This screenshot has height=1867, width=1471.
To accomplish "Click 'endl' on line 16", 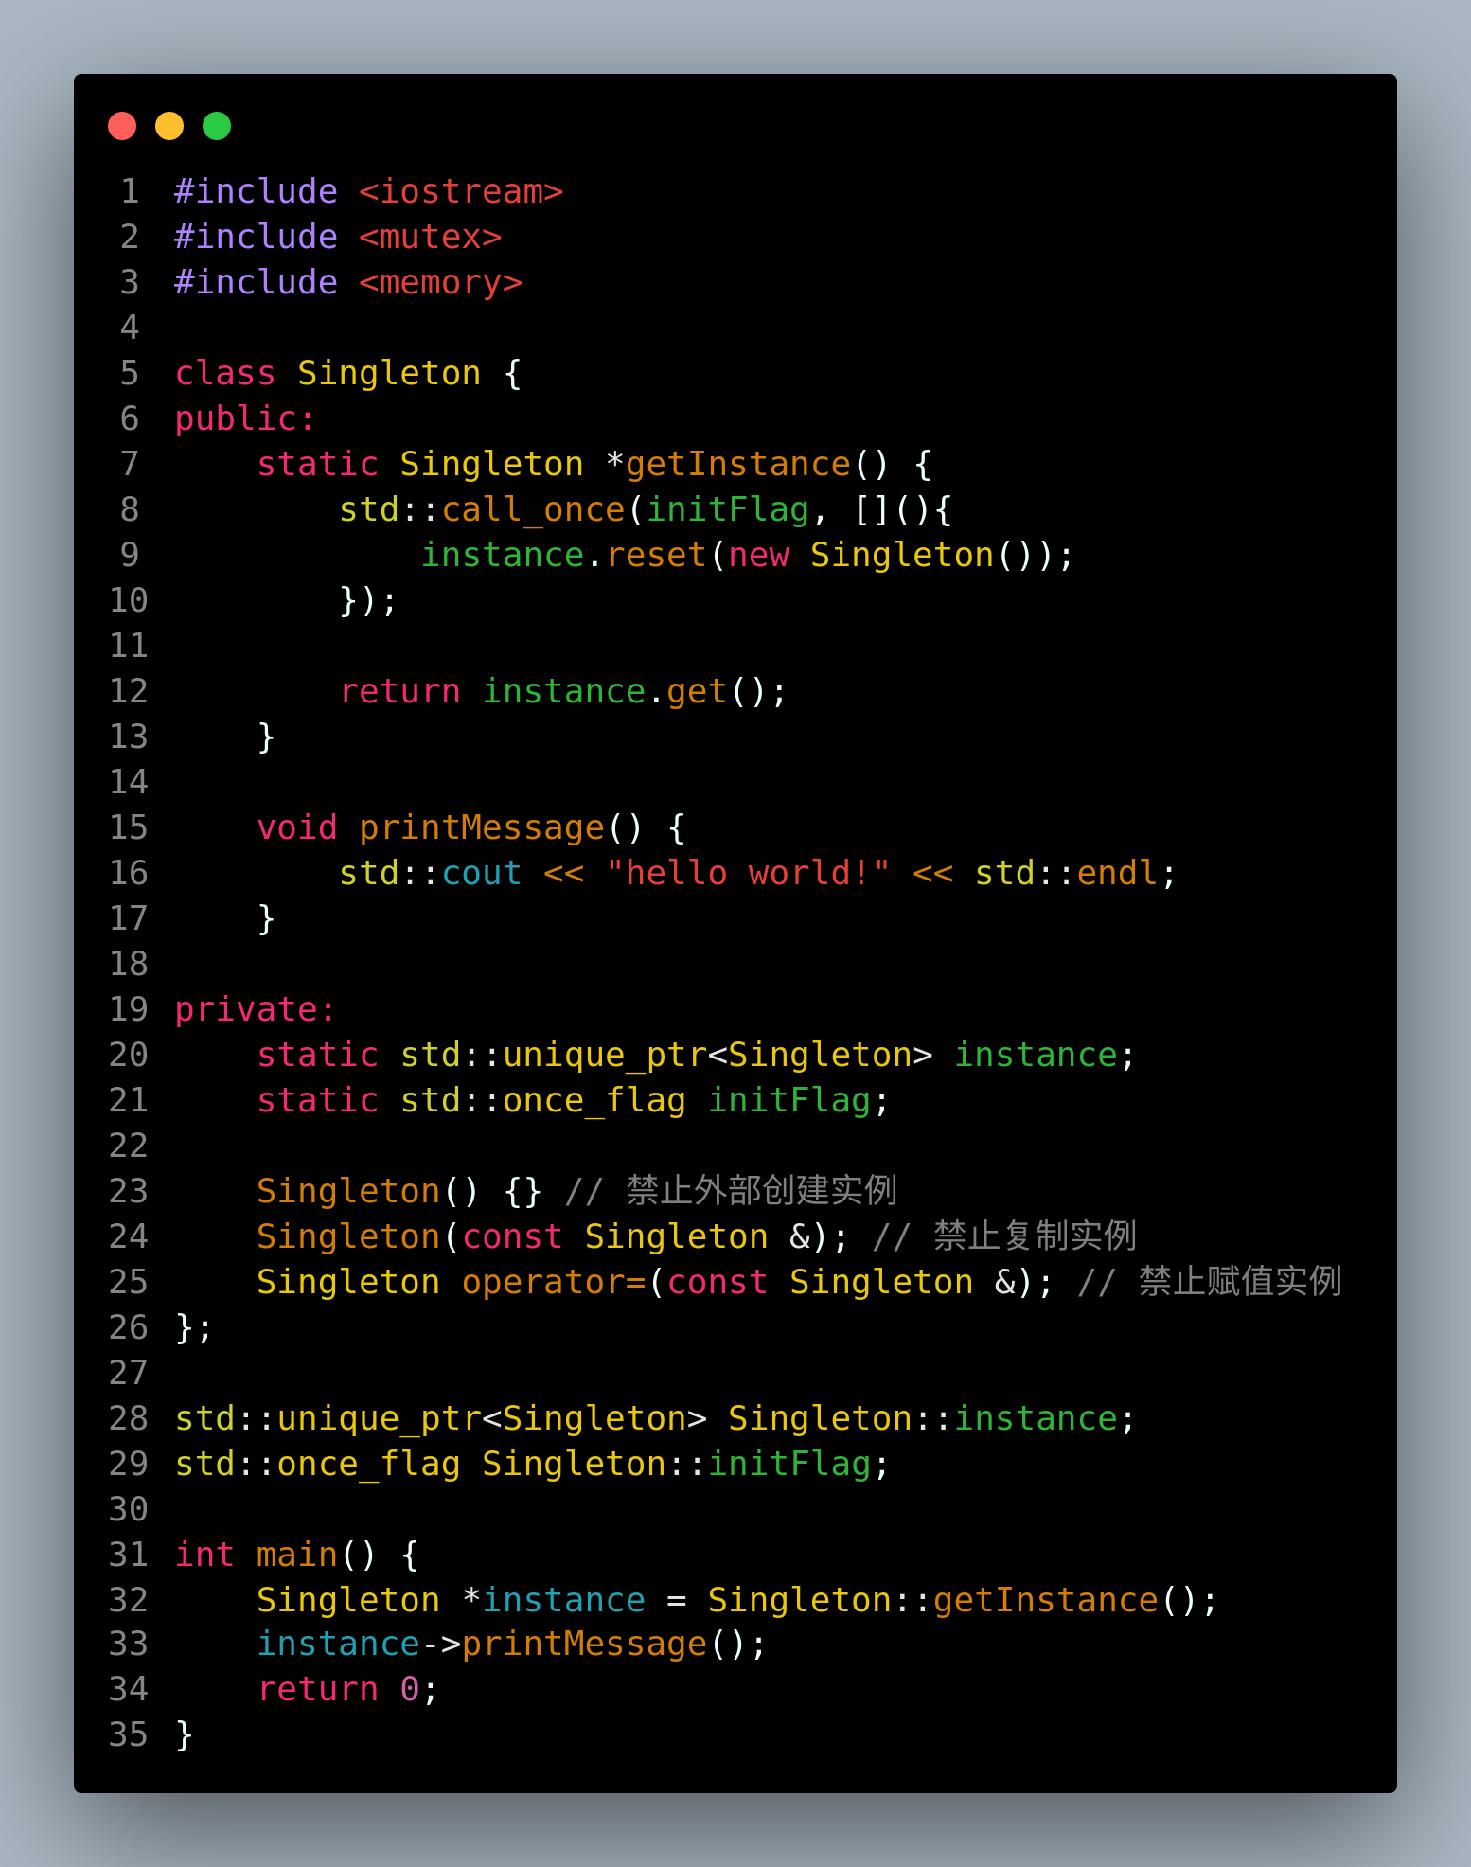I will click(x=1117, y=873).
